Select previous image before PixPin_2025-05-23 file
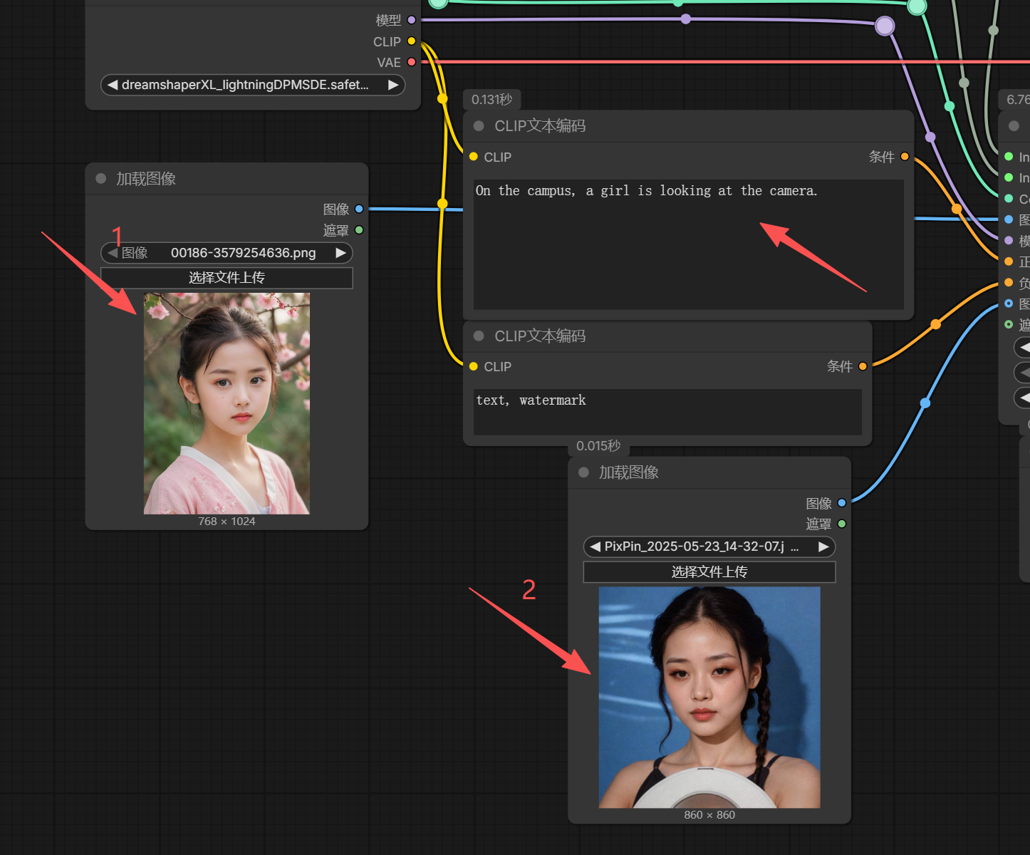The image size is (1030, 855). (595, 546)
